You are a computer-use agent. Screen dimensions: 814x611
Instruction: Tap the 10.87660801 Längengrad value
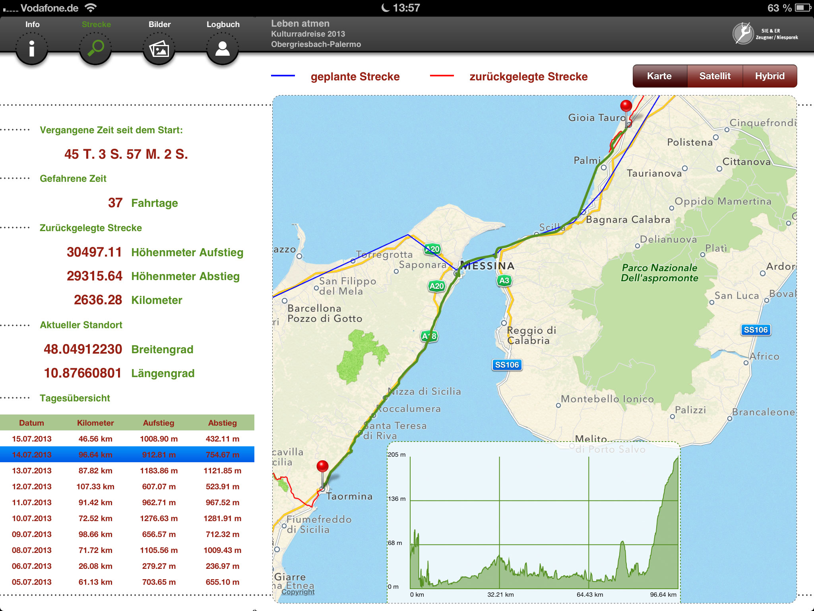pos(83,373)
